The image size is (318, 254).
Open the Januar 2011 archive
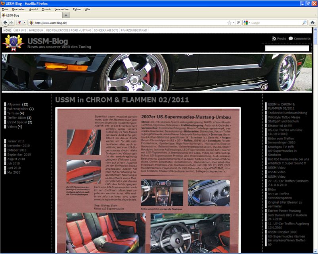[x=16, y=141]
